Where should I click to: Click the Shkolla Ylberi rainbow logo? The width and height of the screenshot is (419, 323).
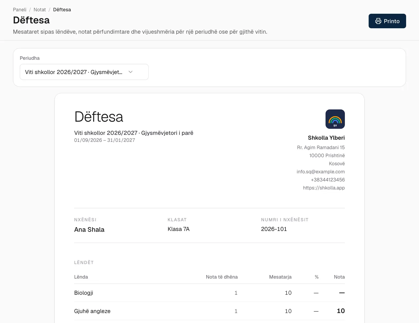pos(335,119)
